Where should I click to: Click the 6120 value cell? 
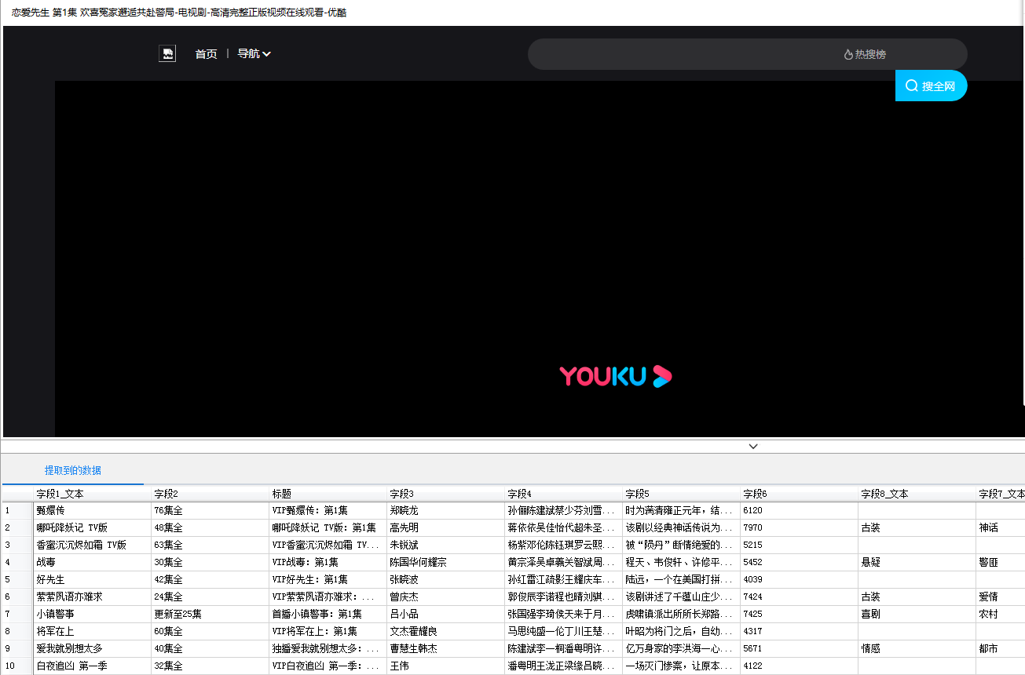tap(800, 510)
